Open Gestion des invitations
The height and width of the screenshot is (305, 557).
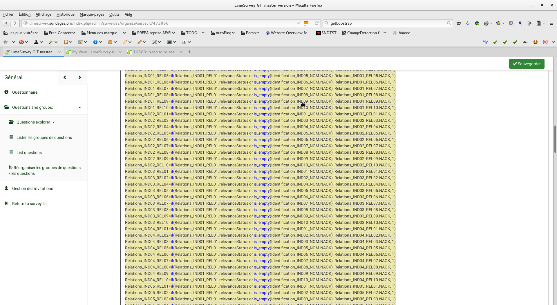[32, 188]
